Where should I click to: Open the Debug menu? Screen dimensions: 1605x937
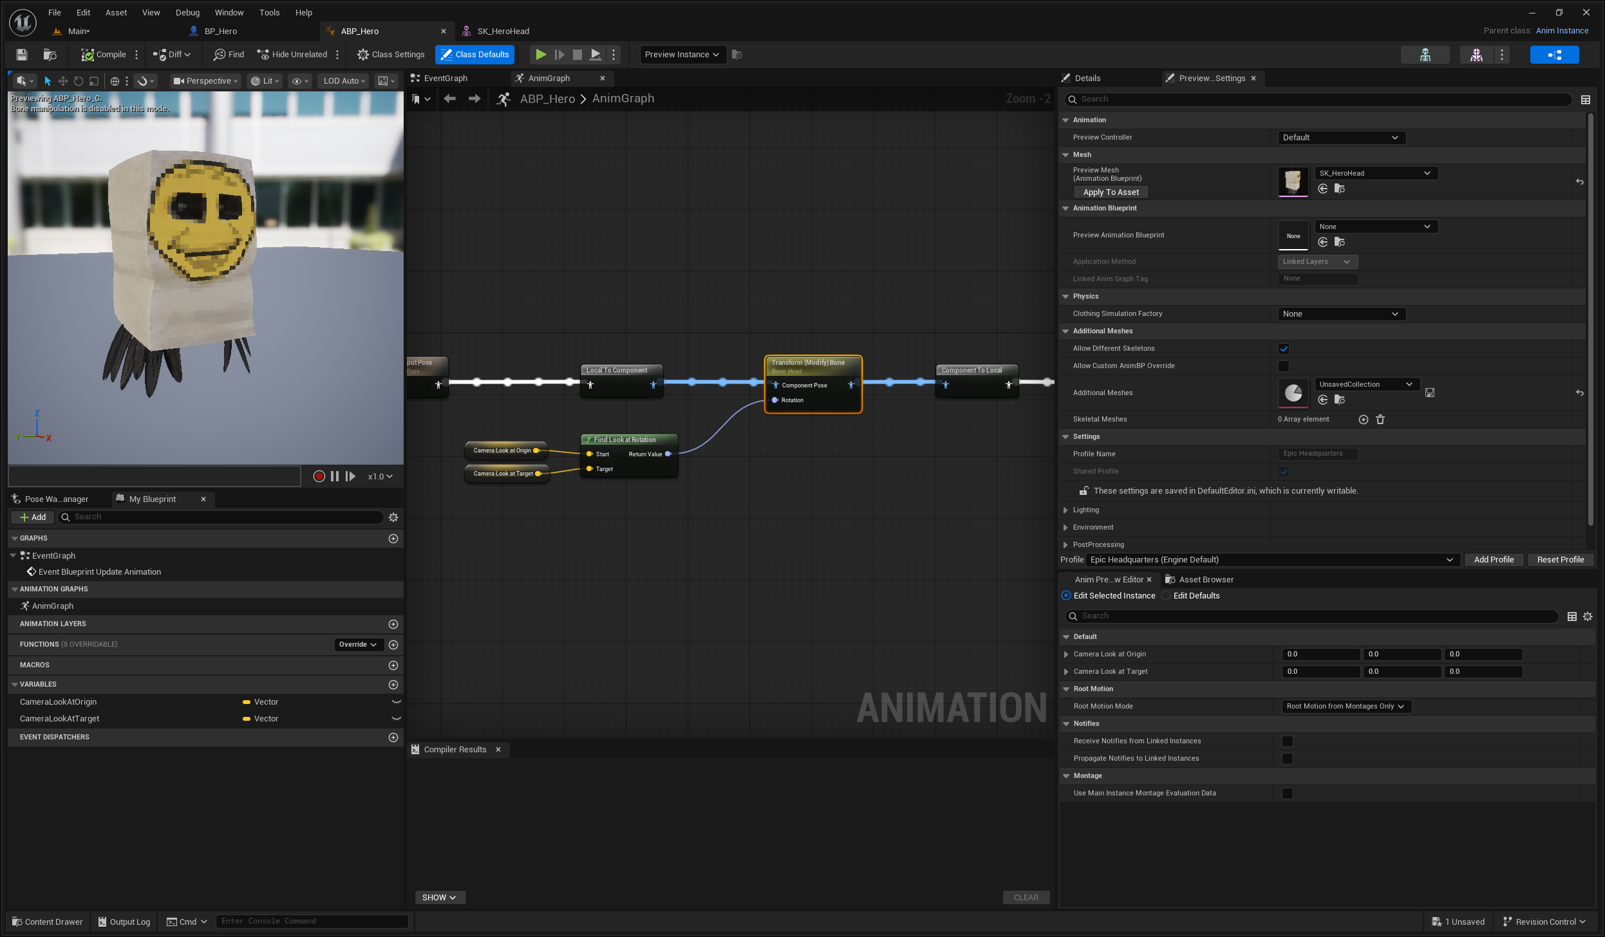click(187, 12)
